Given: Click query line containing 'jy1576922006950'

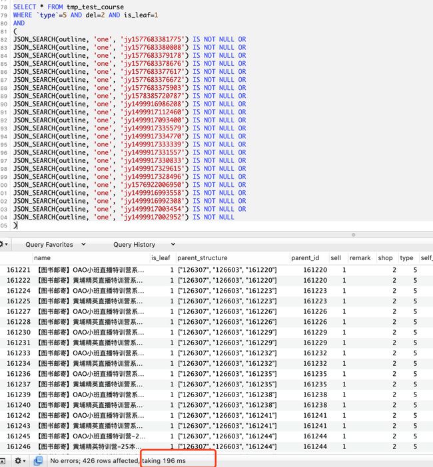Looking at the screenshot, I should point(130,185).
